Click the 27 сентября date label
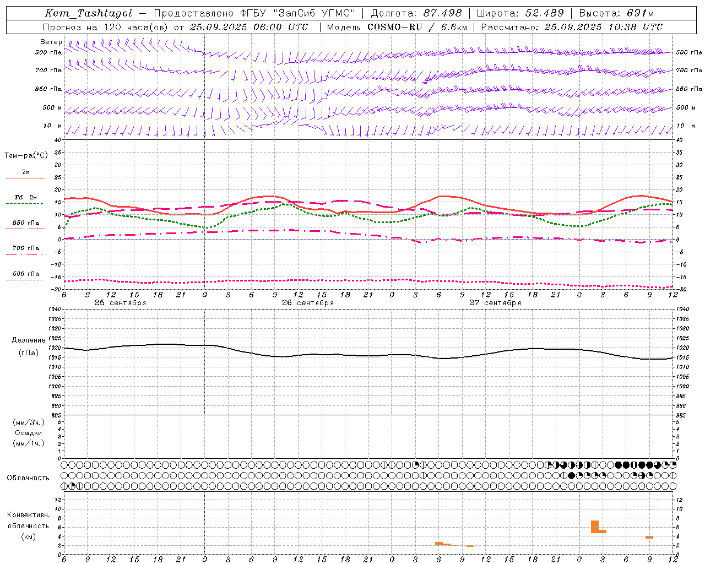Viewport: 705px width, 564px height. pyautogui.click(x=495, y=303)
